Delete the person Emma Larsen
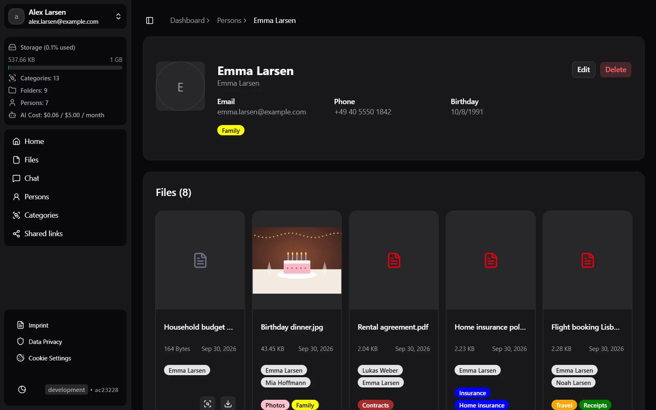 pyautogui.click(x=615, y=70)
